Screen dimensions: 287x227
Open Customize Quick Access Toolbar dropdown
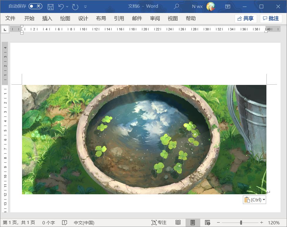pyautogui.click(x=85, y=6)
